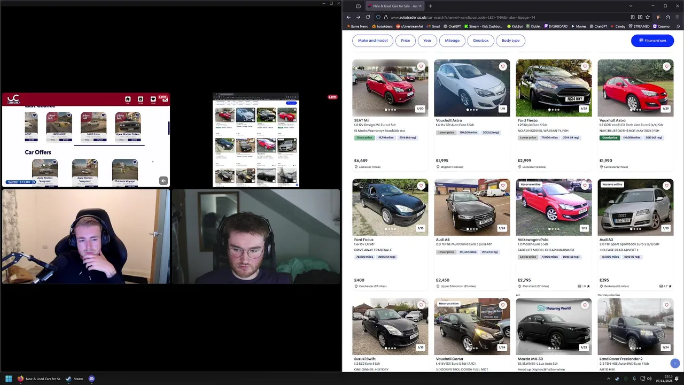Favourite the Land Rover Freelander 2 listing
Screen dimensions: 684x385
pyautogui.click(x=666, y=305)
